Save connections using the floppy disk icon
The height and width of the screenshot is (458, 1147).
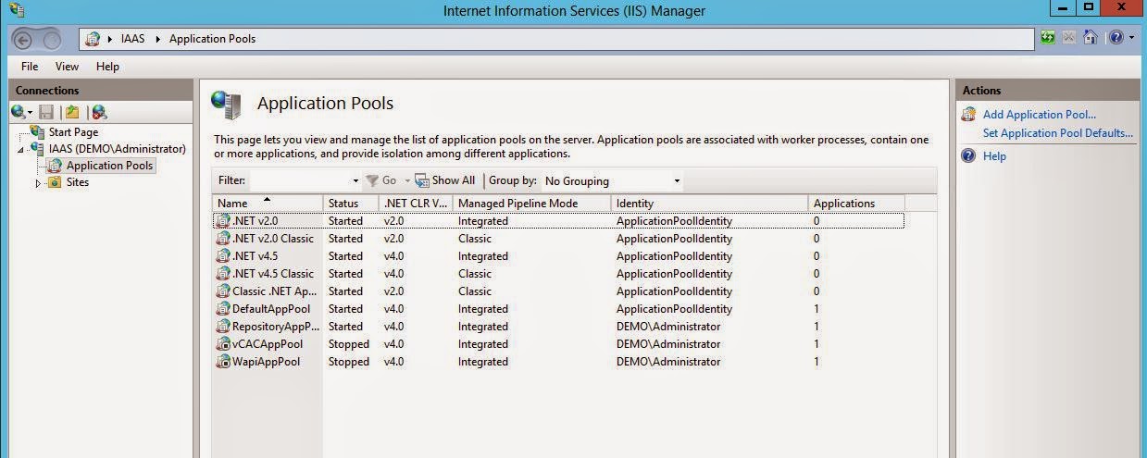pos(46,112)
